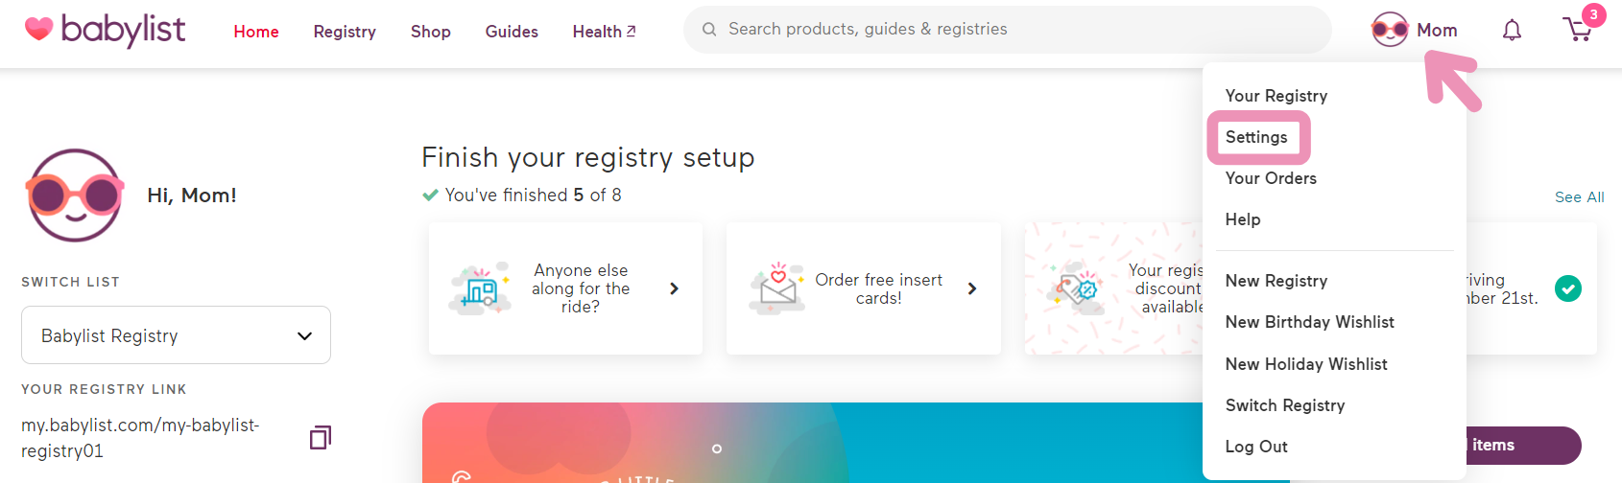
Task: Open the Health external link
Action: (x=604, y=32)
